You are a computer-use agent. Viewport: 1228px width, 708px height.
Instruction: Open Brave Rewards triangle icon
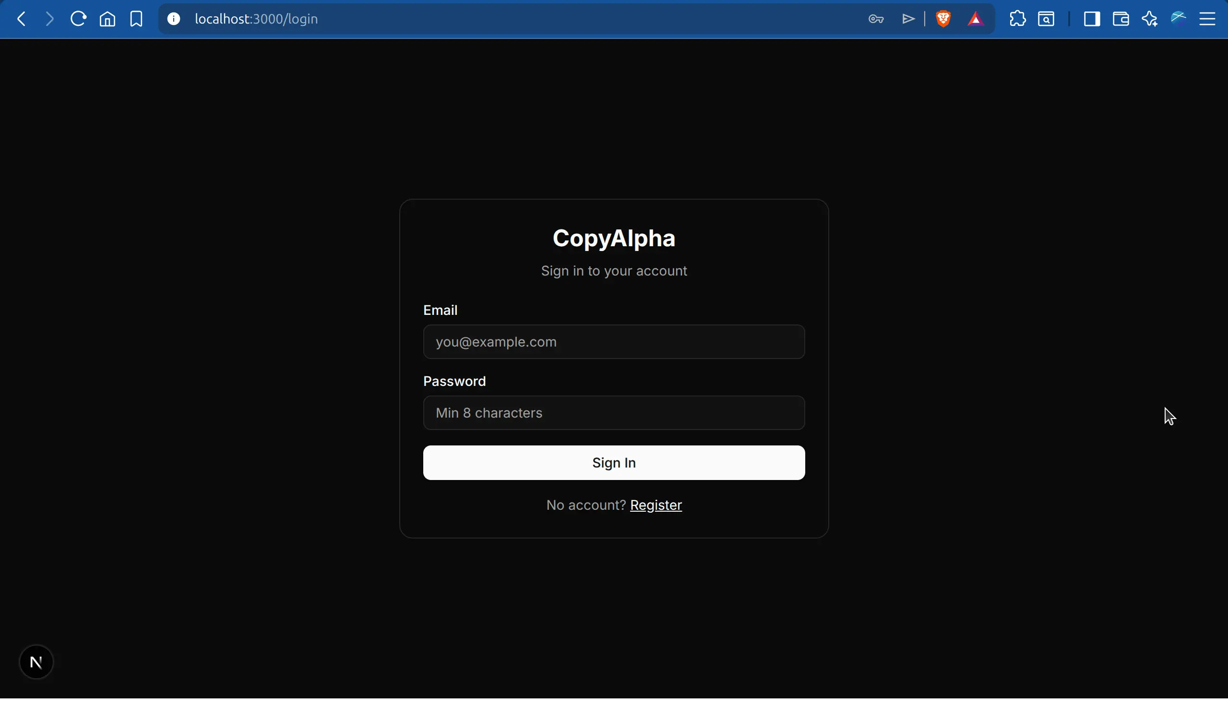tap(976, 18)
